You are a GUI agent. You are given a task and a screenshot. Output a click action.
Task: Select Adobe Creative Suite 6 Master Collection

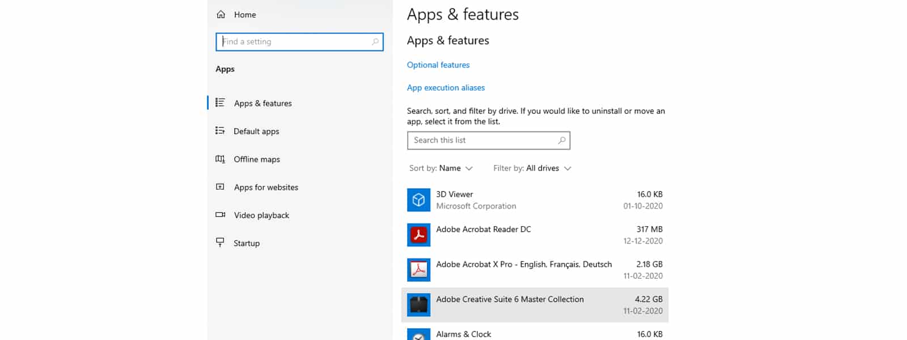(510, 299)
